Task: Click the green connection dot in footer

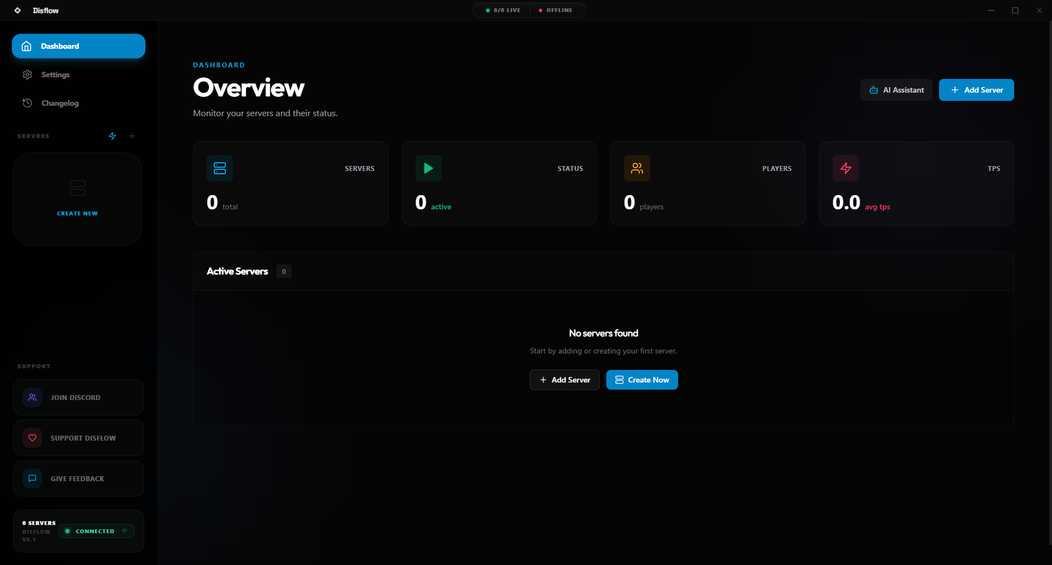Action: pos(67,531)
